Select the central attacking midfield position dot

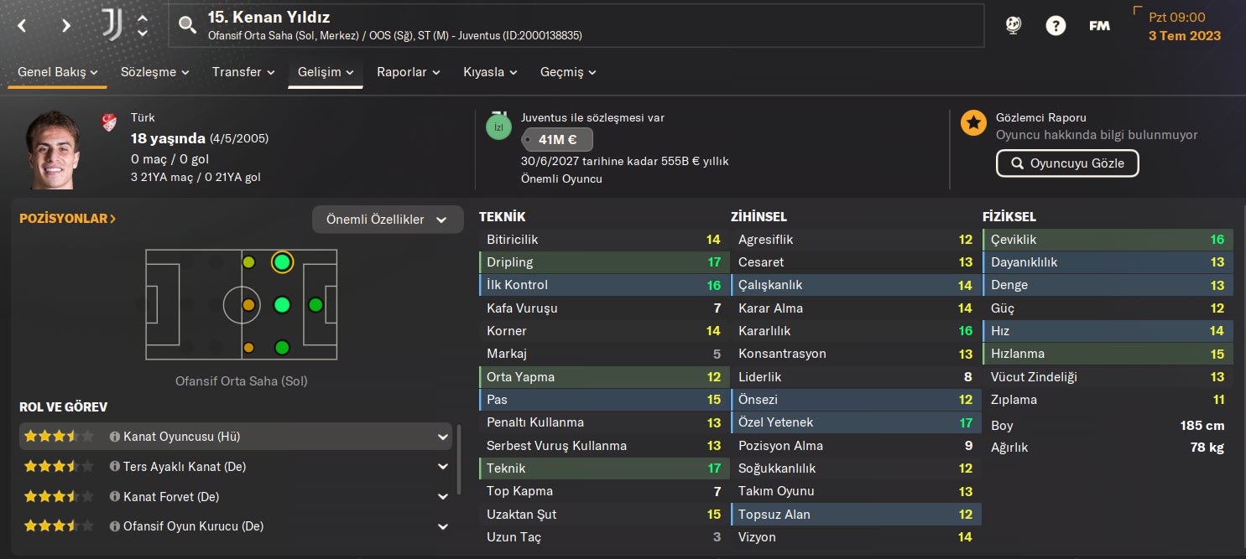[x=282, y=305]
